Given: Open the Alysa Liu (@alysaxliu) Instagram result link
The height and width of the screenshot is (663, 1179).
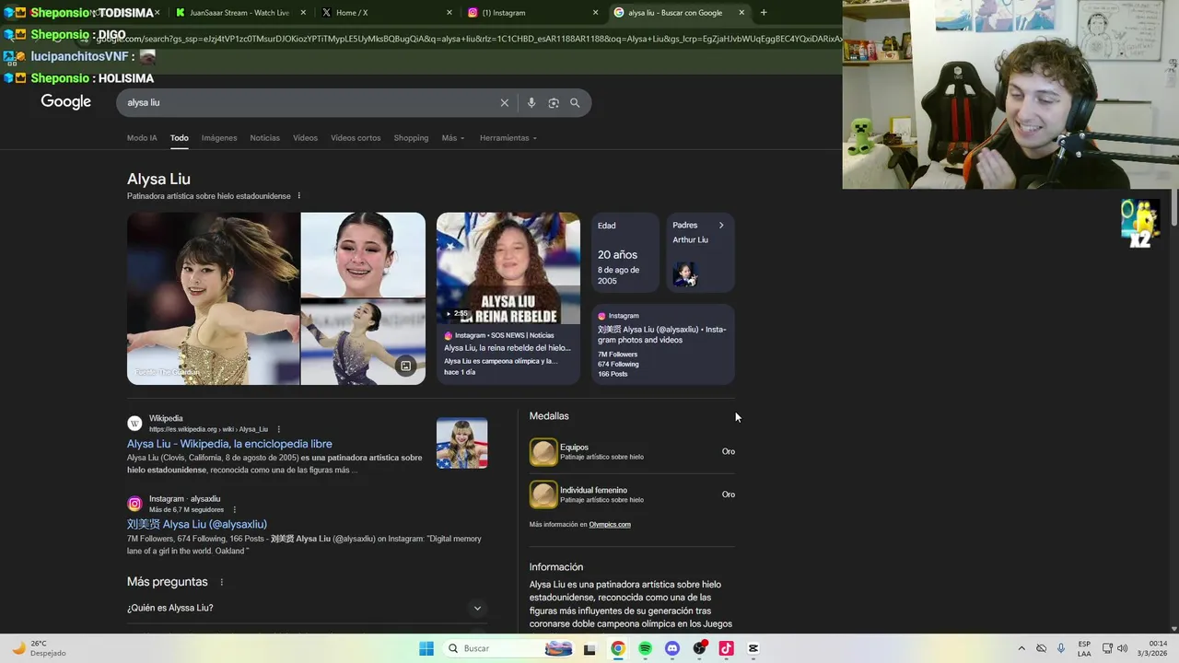Looking at the screenshot, I should [197, 524].
